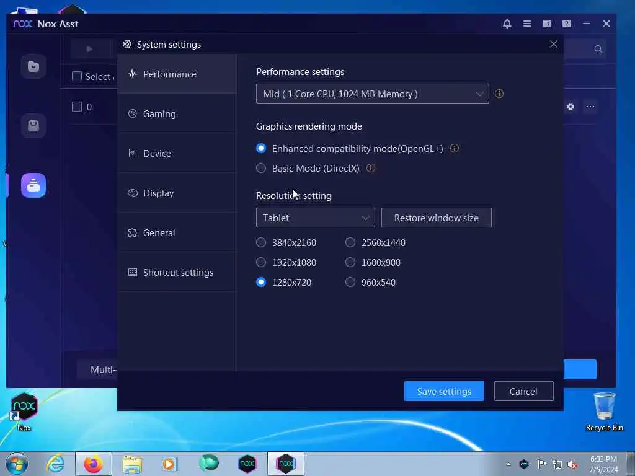Open Nox Asst help question icon
635x476 pixels.
click(x=567, y=24)
